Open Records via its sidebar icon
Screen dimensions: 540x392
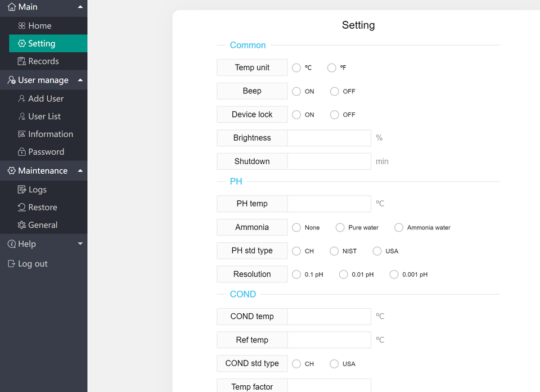pyautogui.click(x=22, y=61)
